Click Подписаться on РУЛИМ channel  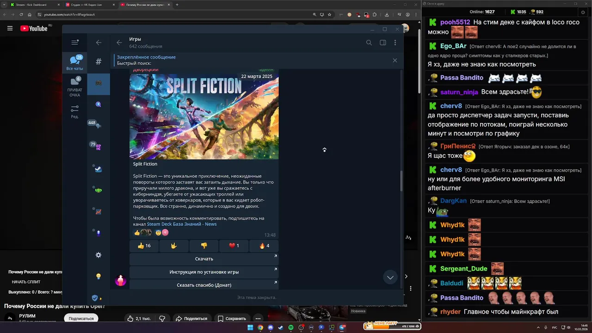point(81,318)
